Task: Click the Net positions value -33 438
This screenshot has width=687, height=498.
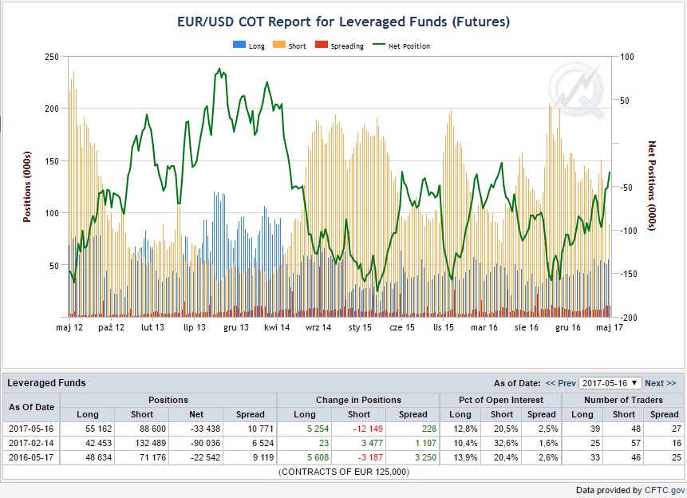Action: (206, 429)
